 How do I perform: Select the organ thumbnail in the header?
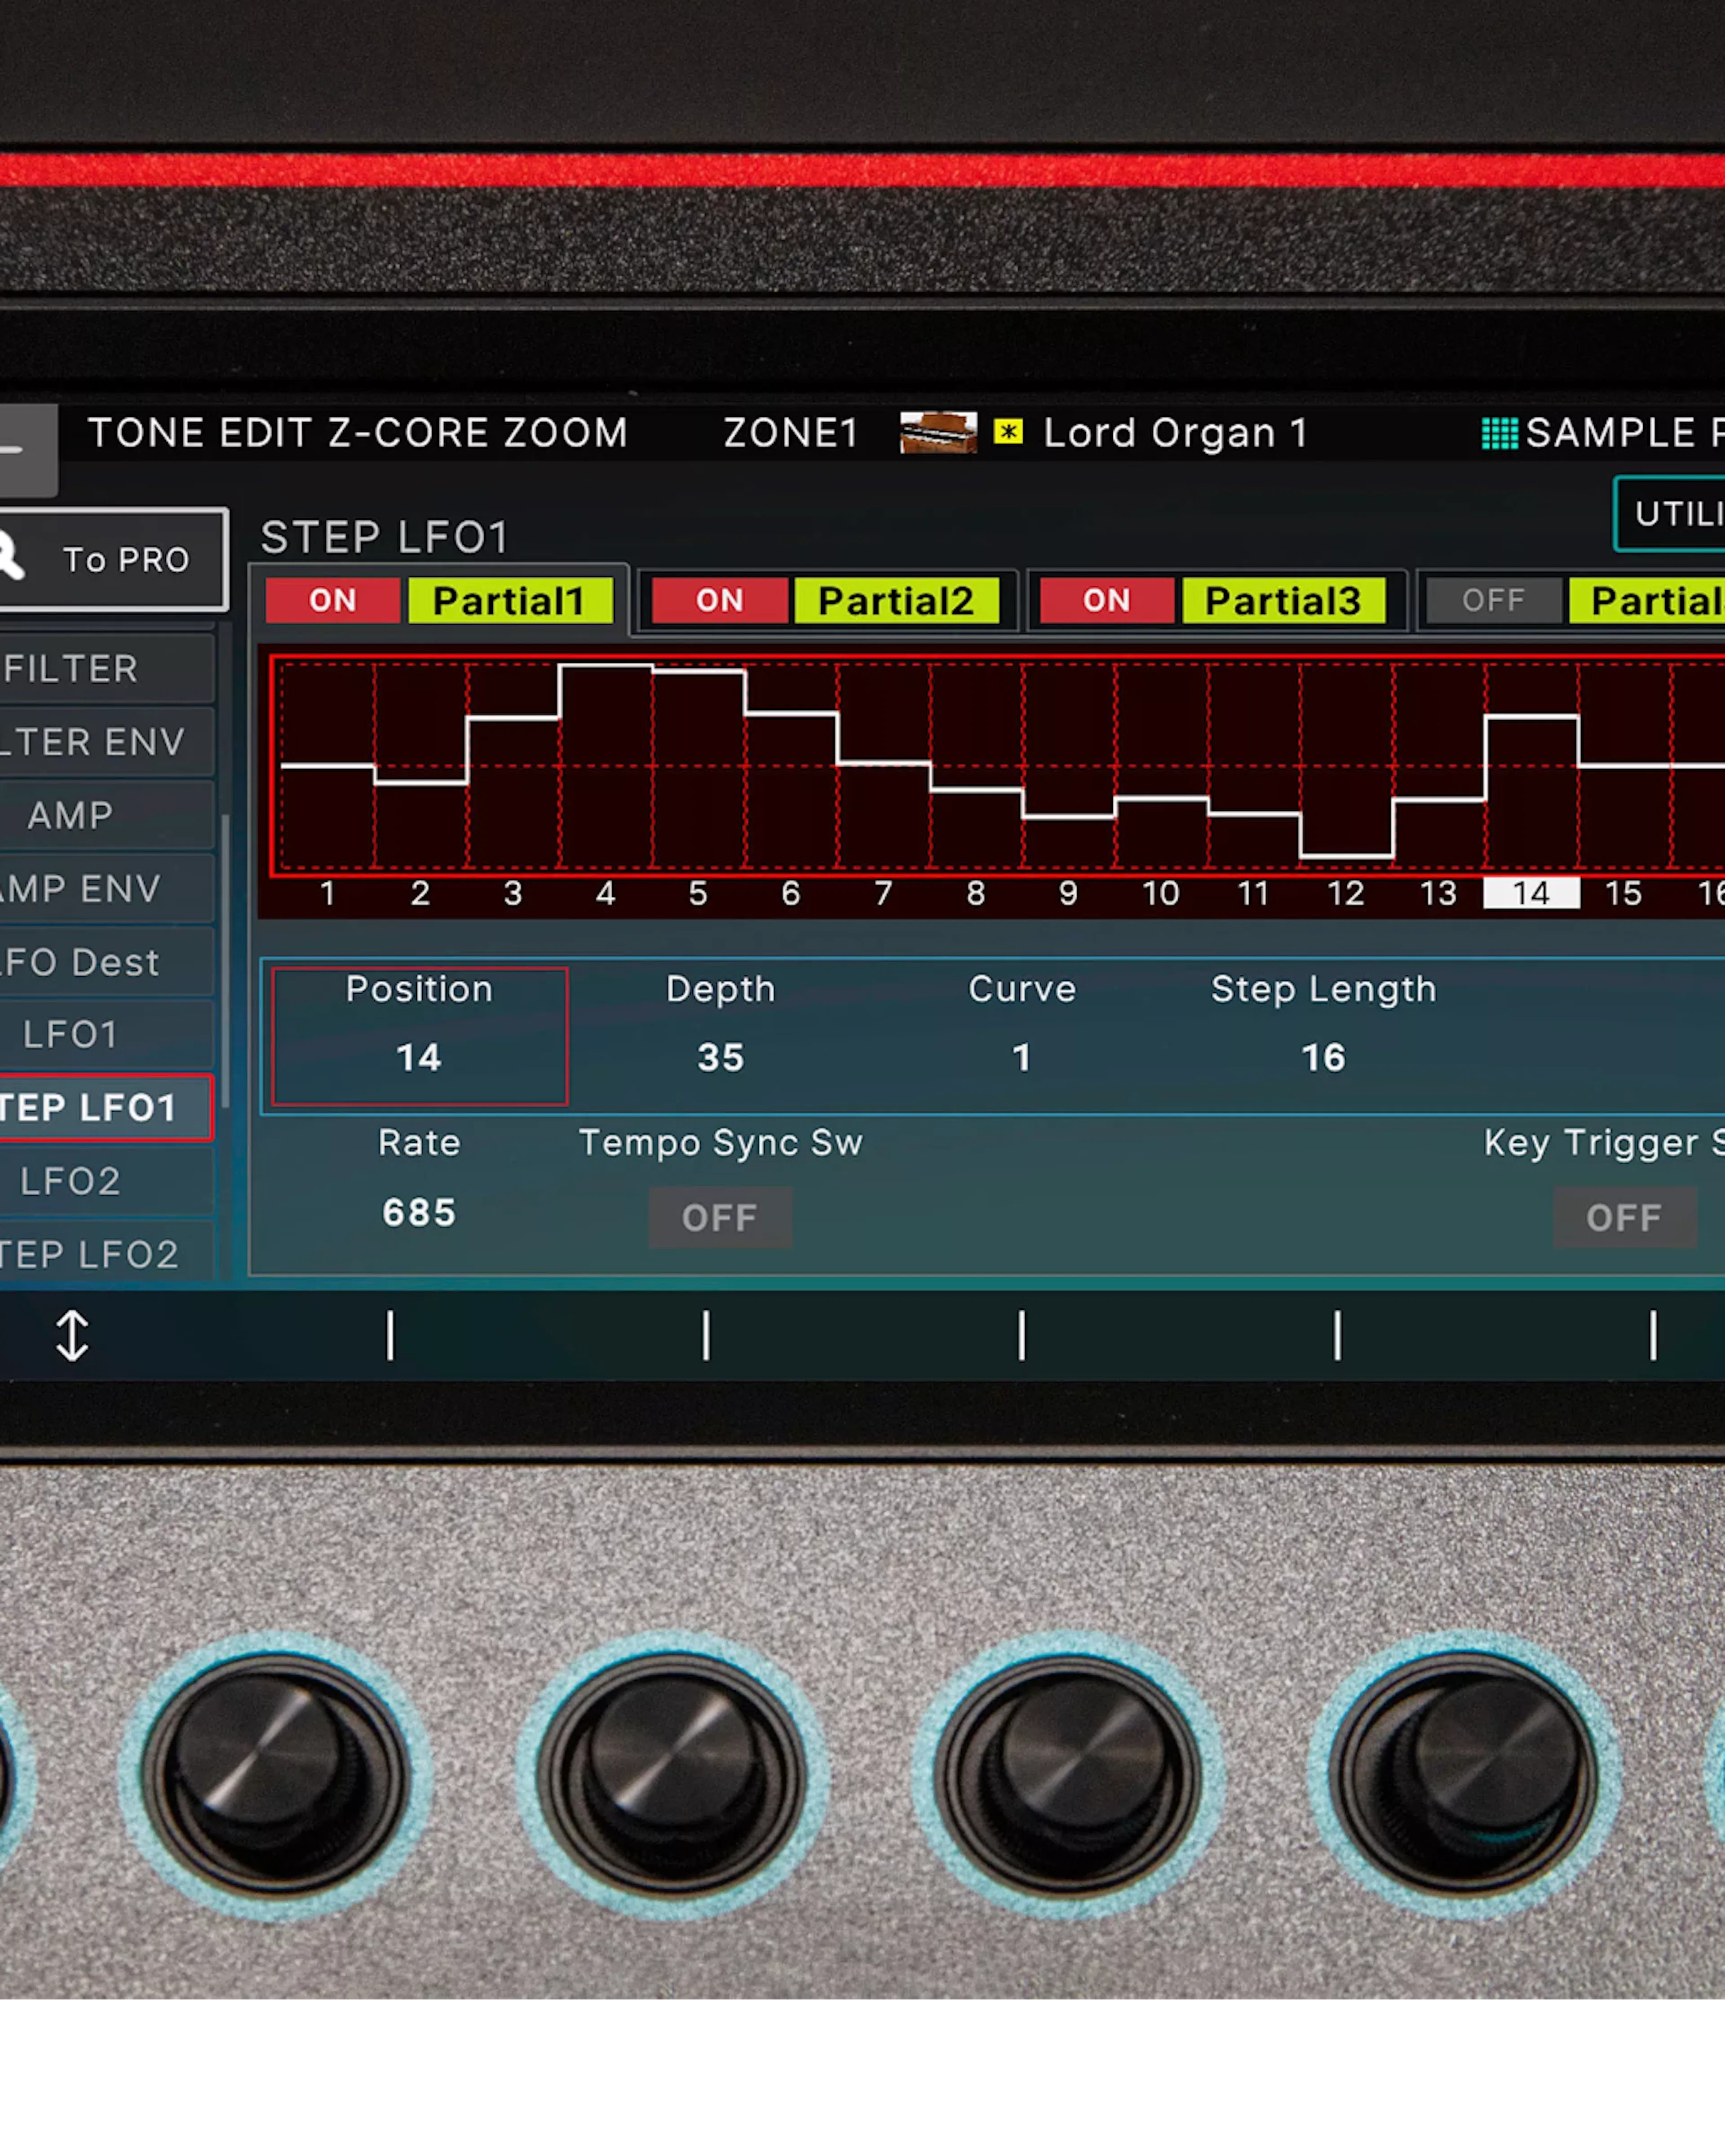938,433
